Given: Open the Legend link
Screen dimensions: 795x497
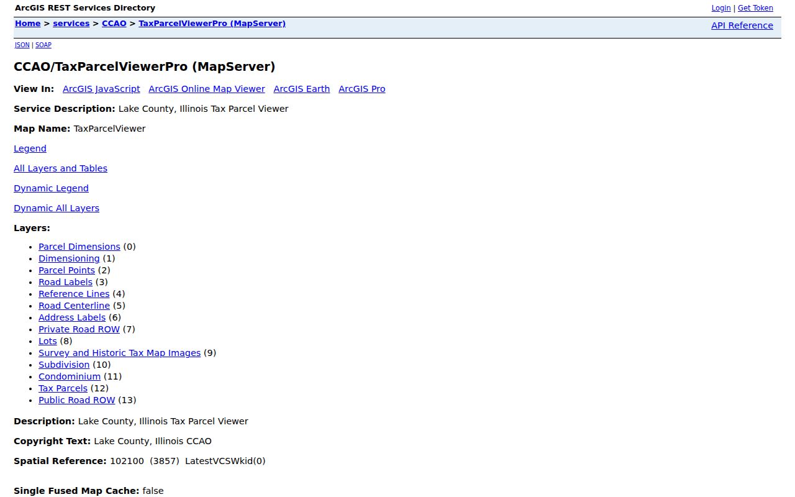Looking at the screenshot, I should (30, 148).
